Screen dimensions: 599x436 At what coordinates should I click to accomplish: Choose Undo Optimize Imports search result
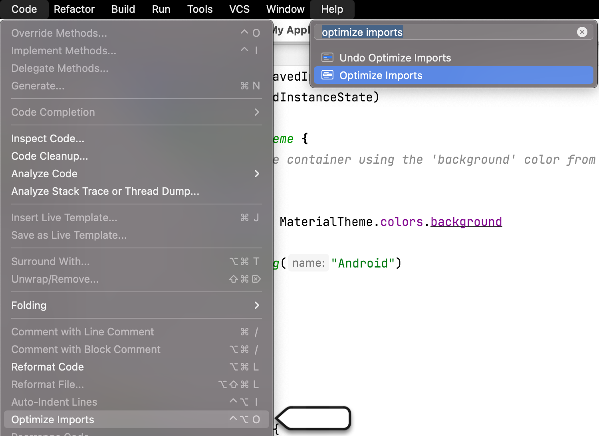(x=395, y=58)
